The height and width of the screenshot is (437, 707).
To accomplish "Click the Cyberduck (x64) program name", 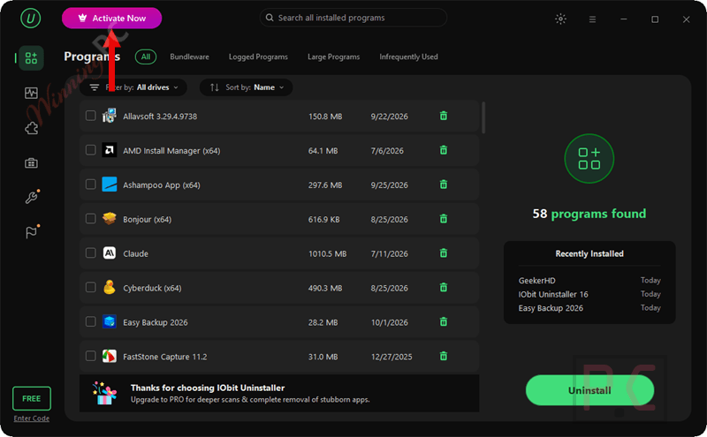I will [152, 288].
